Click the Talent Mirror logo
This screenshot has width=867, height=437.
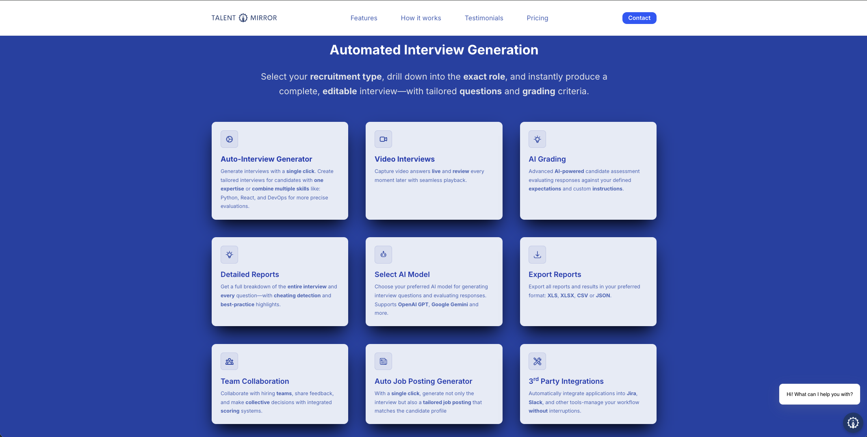click(244, 17)
